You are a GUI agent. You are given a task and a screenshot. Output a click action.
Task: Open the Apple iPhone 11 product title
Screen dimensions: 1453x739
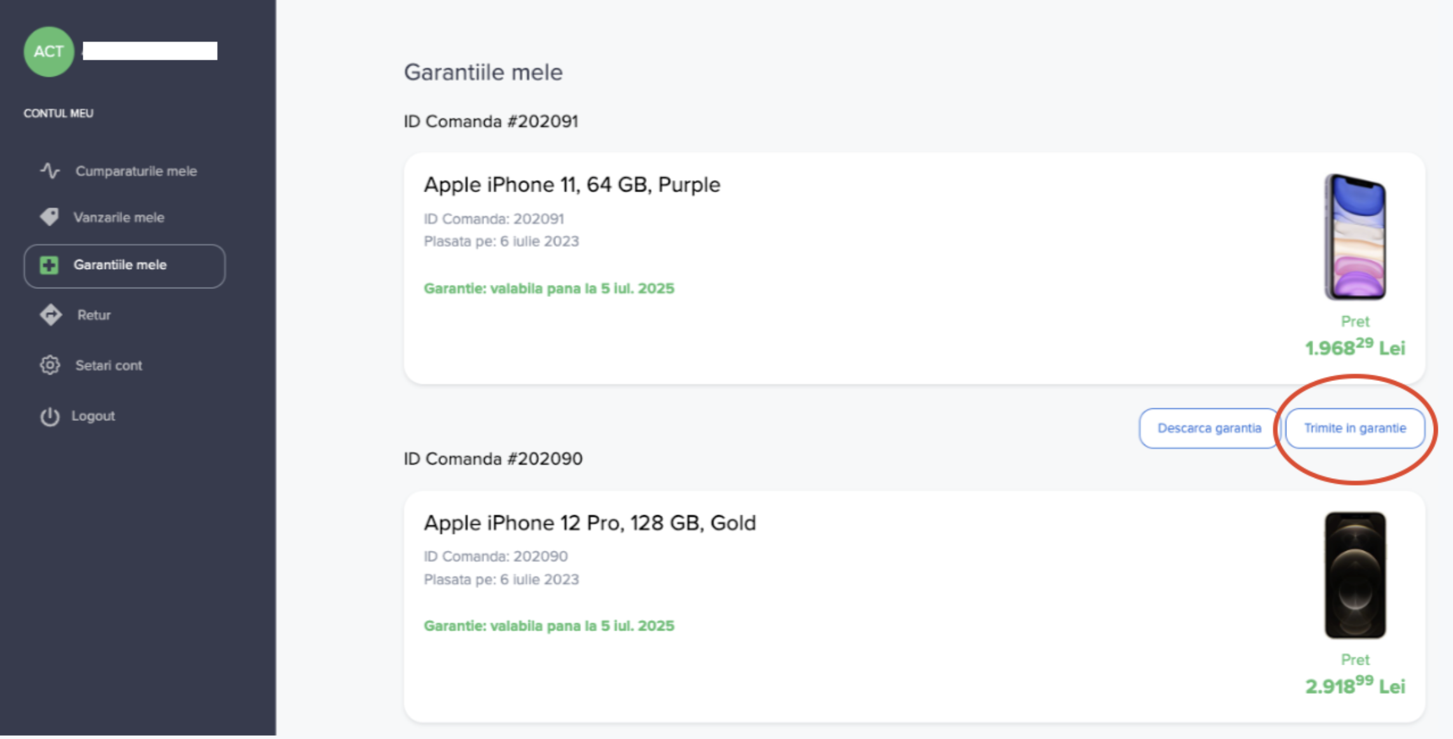pos(572,184)
